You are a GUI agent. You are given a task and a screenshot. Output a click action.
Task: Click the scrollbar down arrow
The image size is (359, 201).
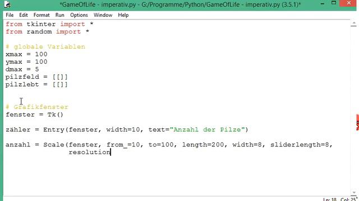click(x=354, y=193)
